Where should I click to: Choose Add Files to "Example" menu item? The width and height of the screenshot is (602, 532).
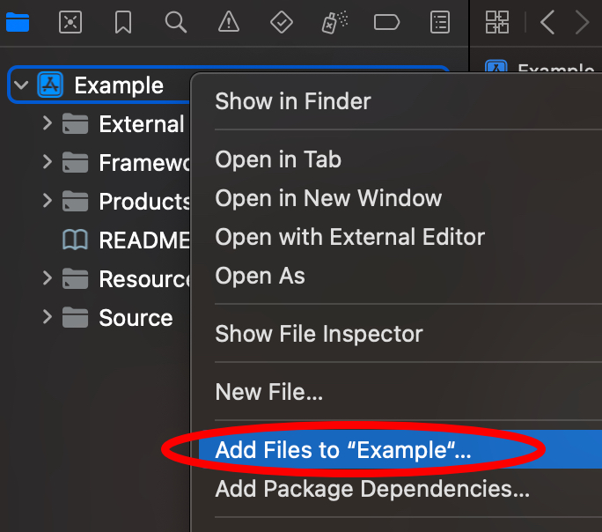pyautogui.click(x=343, y=449)
